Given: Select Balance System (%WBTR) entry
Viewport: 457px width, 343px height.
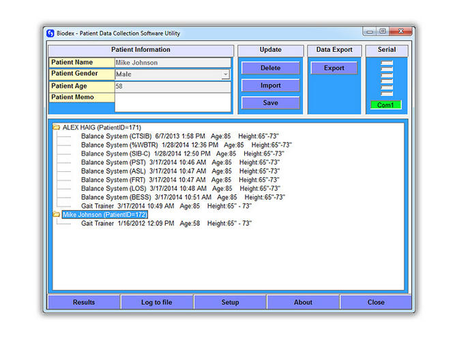Looking at the screenshot, I should (186, 145).
